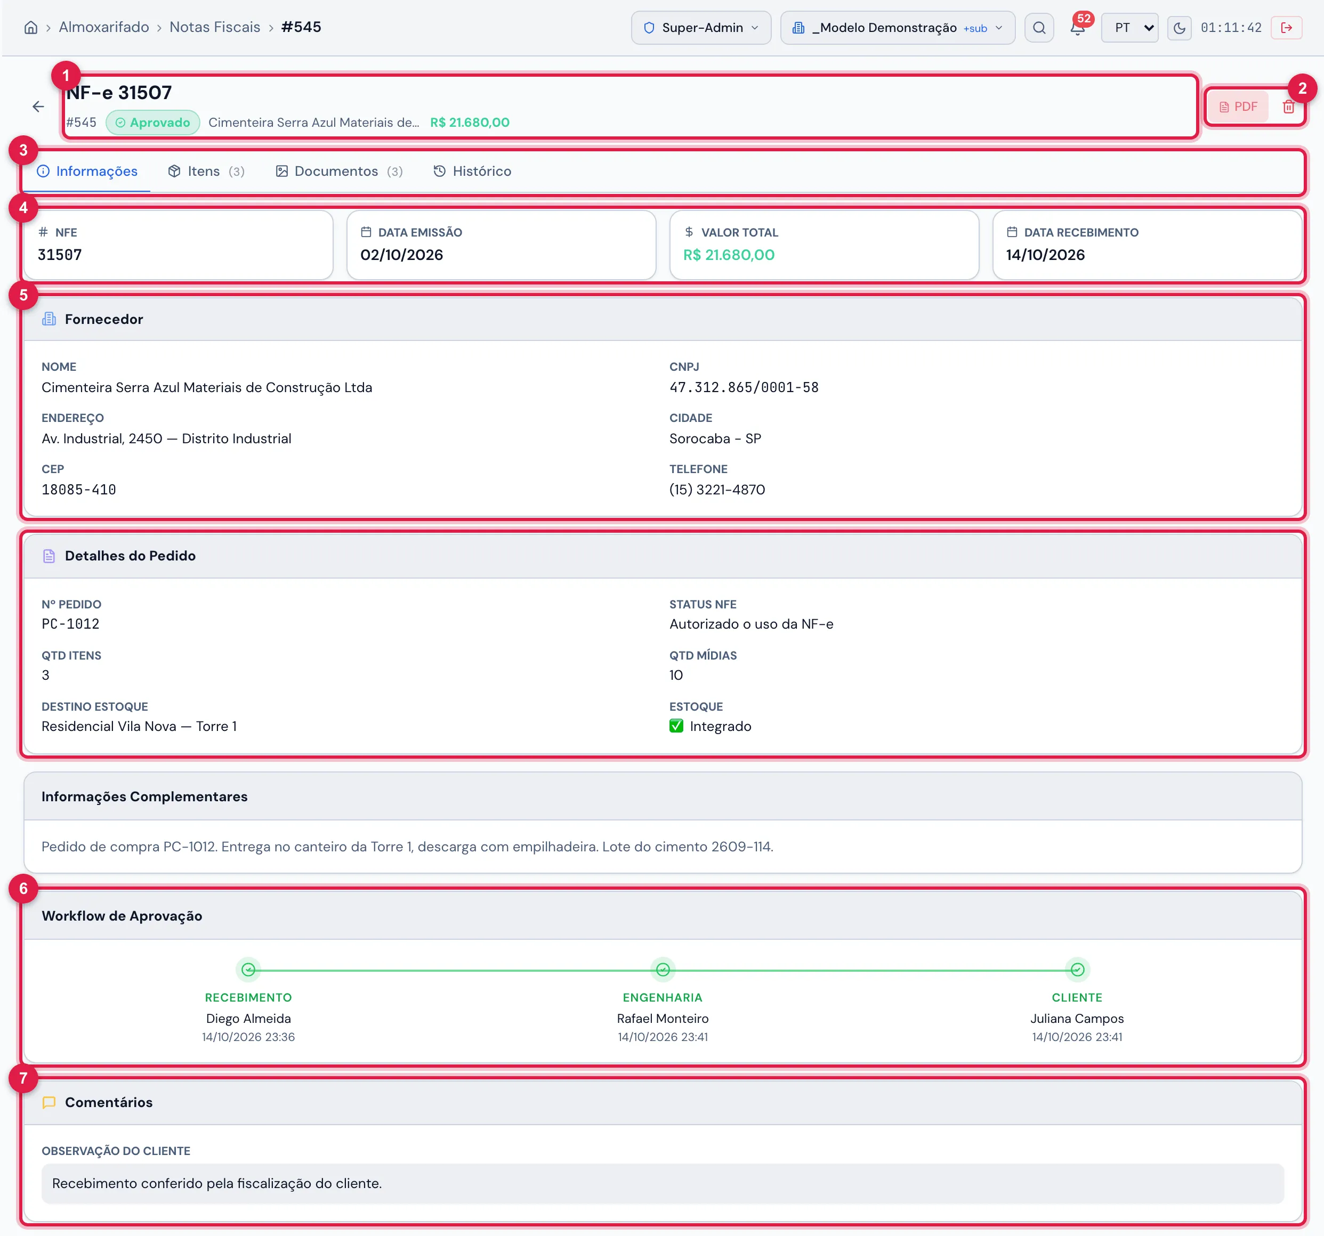
Task: Switch to the Itens tab
Action: pos(206,171)
